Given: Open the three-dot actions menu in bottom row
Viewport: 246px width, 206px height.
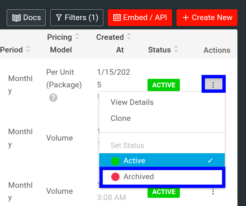Looking at the screenshot, I should 213,192.
